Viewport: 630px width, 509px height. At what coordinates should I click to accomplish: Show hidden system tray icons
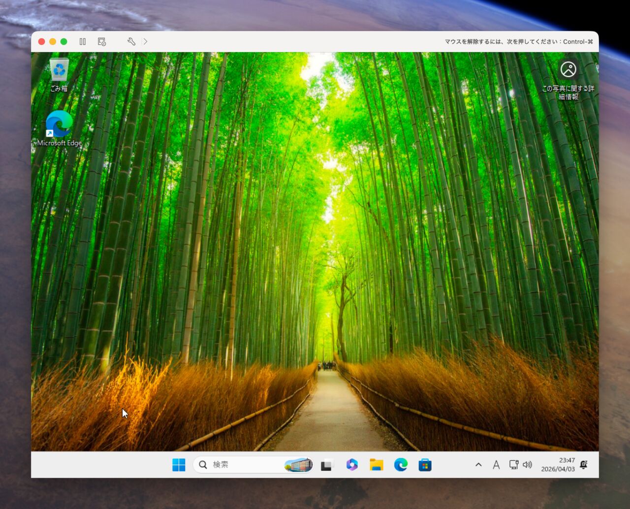(x=478, y=465)
